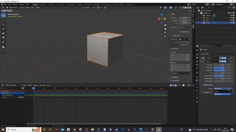Click the pan view hand icon
The image size is (236, 132).
(165, 29)
